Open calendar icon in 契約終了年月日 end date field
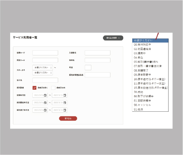 click(x=65, y=110)
